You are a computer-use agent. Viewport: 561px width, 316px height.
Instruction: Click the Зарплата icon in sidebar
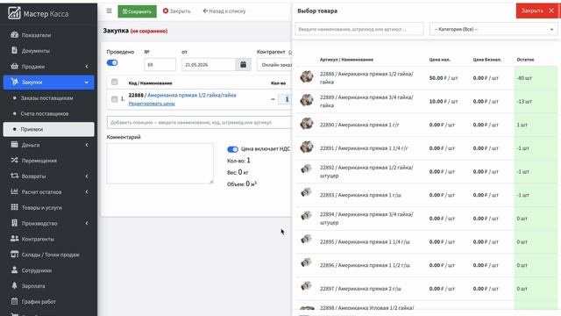tap(14, 285)
